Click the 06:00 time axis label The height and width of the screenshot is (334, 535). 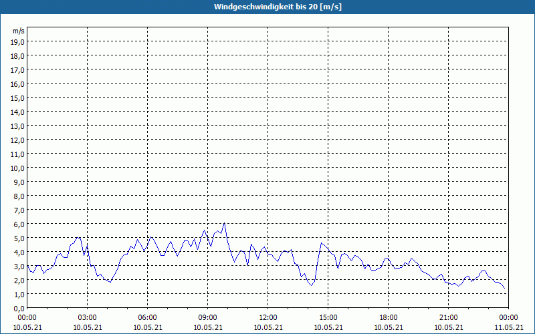coord(148,318)
